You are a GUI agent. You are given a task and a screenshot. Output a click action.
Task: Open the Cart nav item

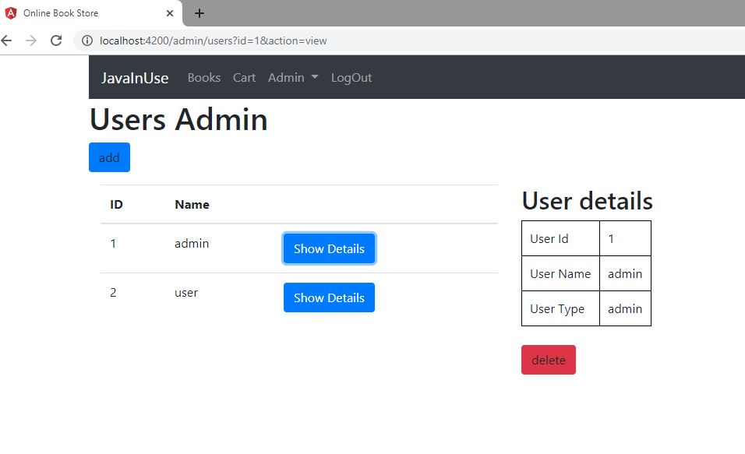click(x=244, y=77)
